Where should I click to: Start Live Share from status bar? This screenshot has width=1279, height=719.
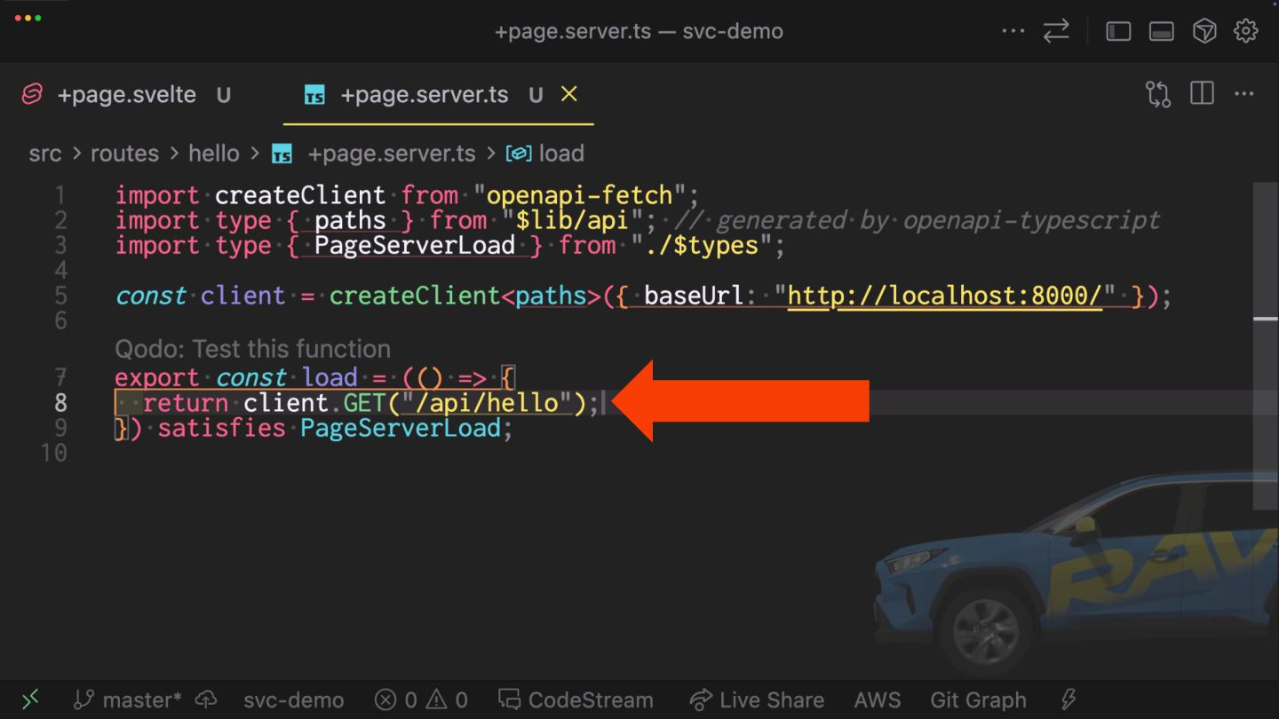(757, 700)
